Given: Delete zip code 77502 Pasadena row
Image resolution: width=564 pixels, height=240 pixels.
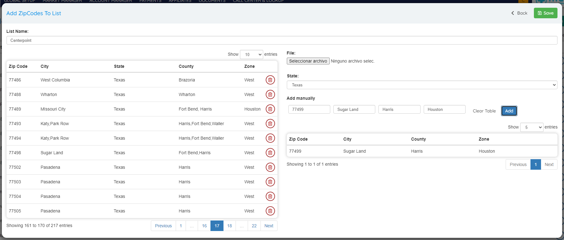Looking at the screenshot, I should point(270,167).
